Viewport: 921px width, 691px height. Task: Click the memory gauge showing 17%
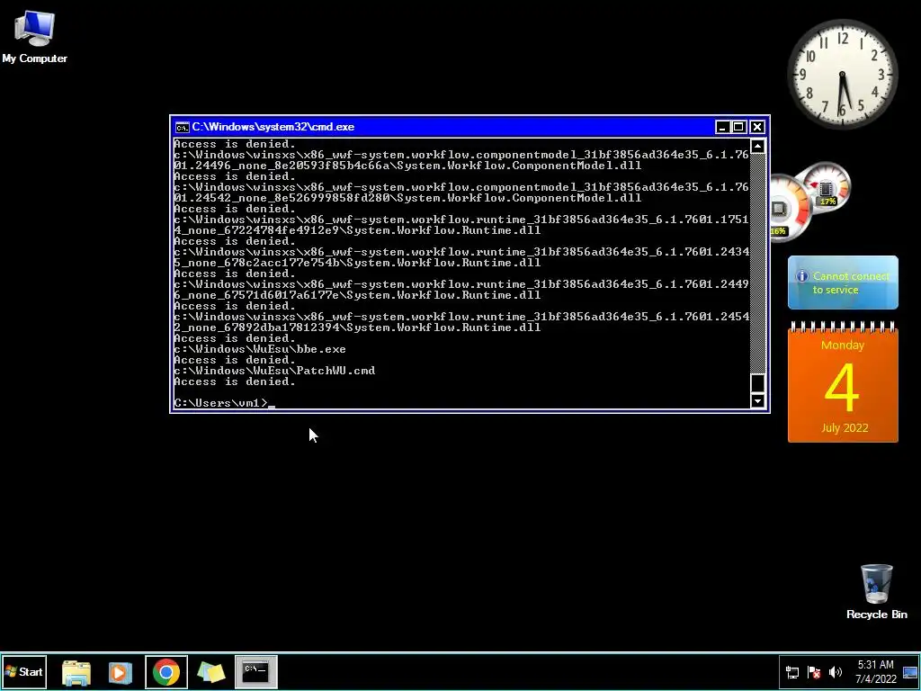coord(827,187)
